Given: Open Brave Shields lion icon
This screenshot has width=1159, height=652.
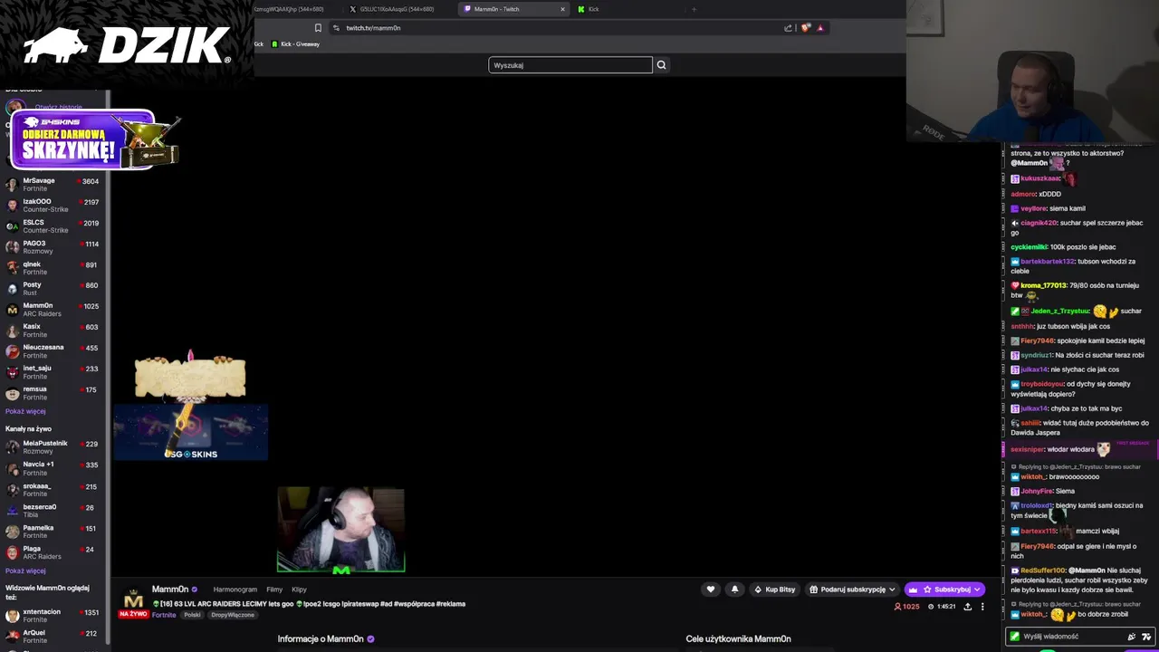Looking at the screenshot, I should click(805, 28).
